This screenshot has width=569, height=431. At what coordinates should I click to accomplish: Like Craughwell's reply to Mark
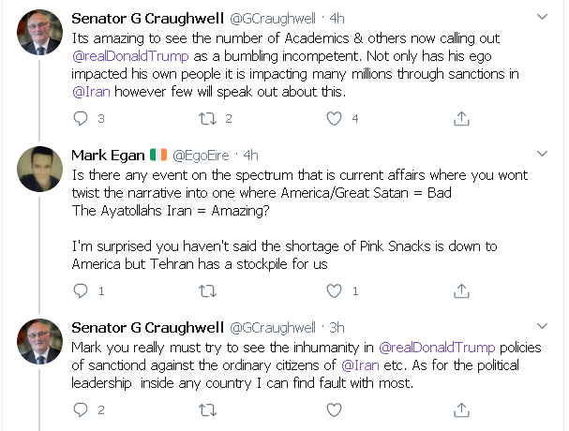tap(334, 410)
